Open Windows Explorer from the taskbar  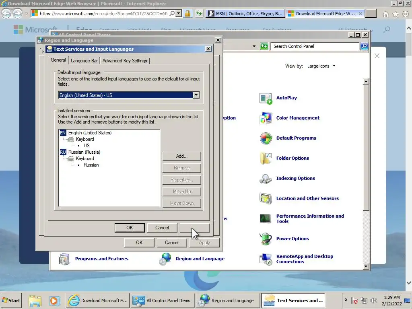point(35,300)
